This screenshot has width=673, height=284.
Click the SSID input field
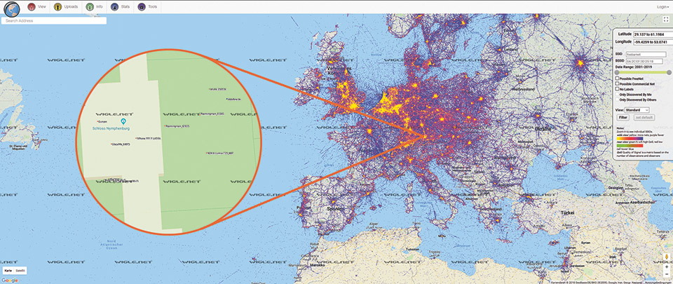coord(646,54)
